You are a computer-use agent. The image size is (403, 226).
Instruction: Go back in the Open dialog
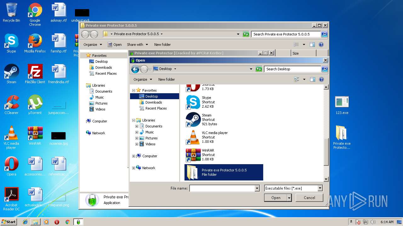(135, 69)
